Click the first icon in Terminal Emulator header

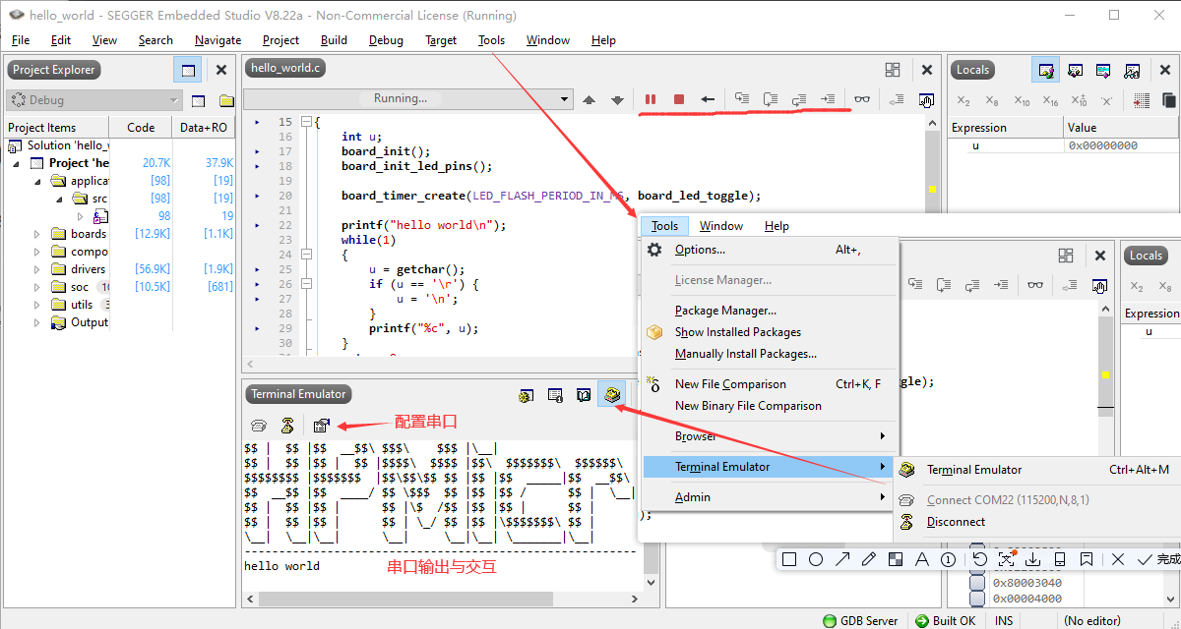click(x=527, y=395)
